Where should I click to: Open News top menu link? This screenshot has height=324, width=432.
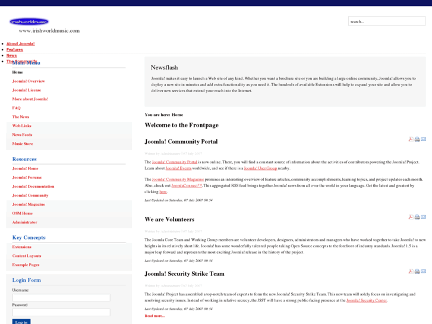pyautogui.click(x=11, y=55)
